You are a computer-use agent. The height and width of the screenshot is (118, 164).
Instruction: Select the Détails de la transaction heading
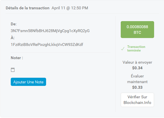click(27, 8)
